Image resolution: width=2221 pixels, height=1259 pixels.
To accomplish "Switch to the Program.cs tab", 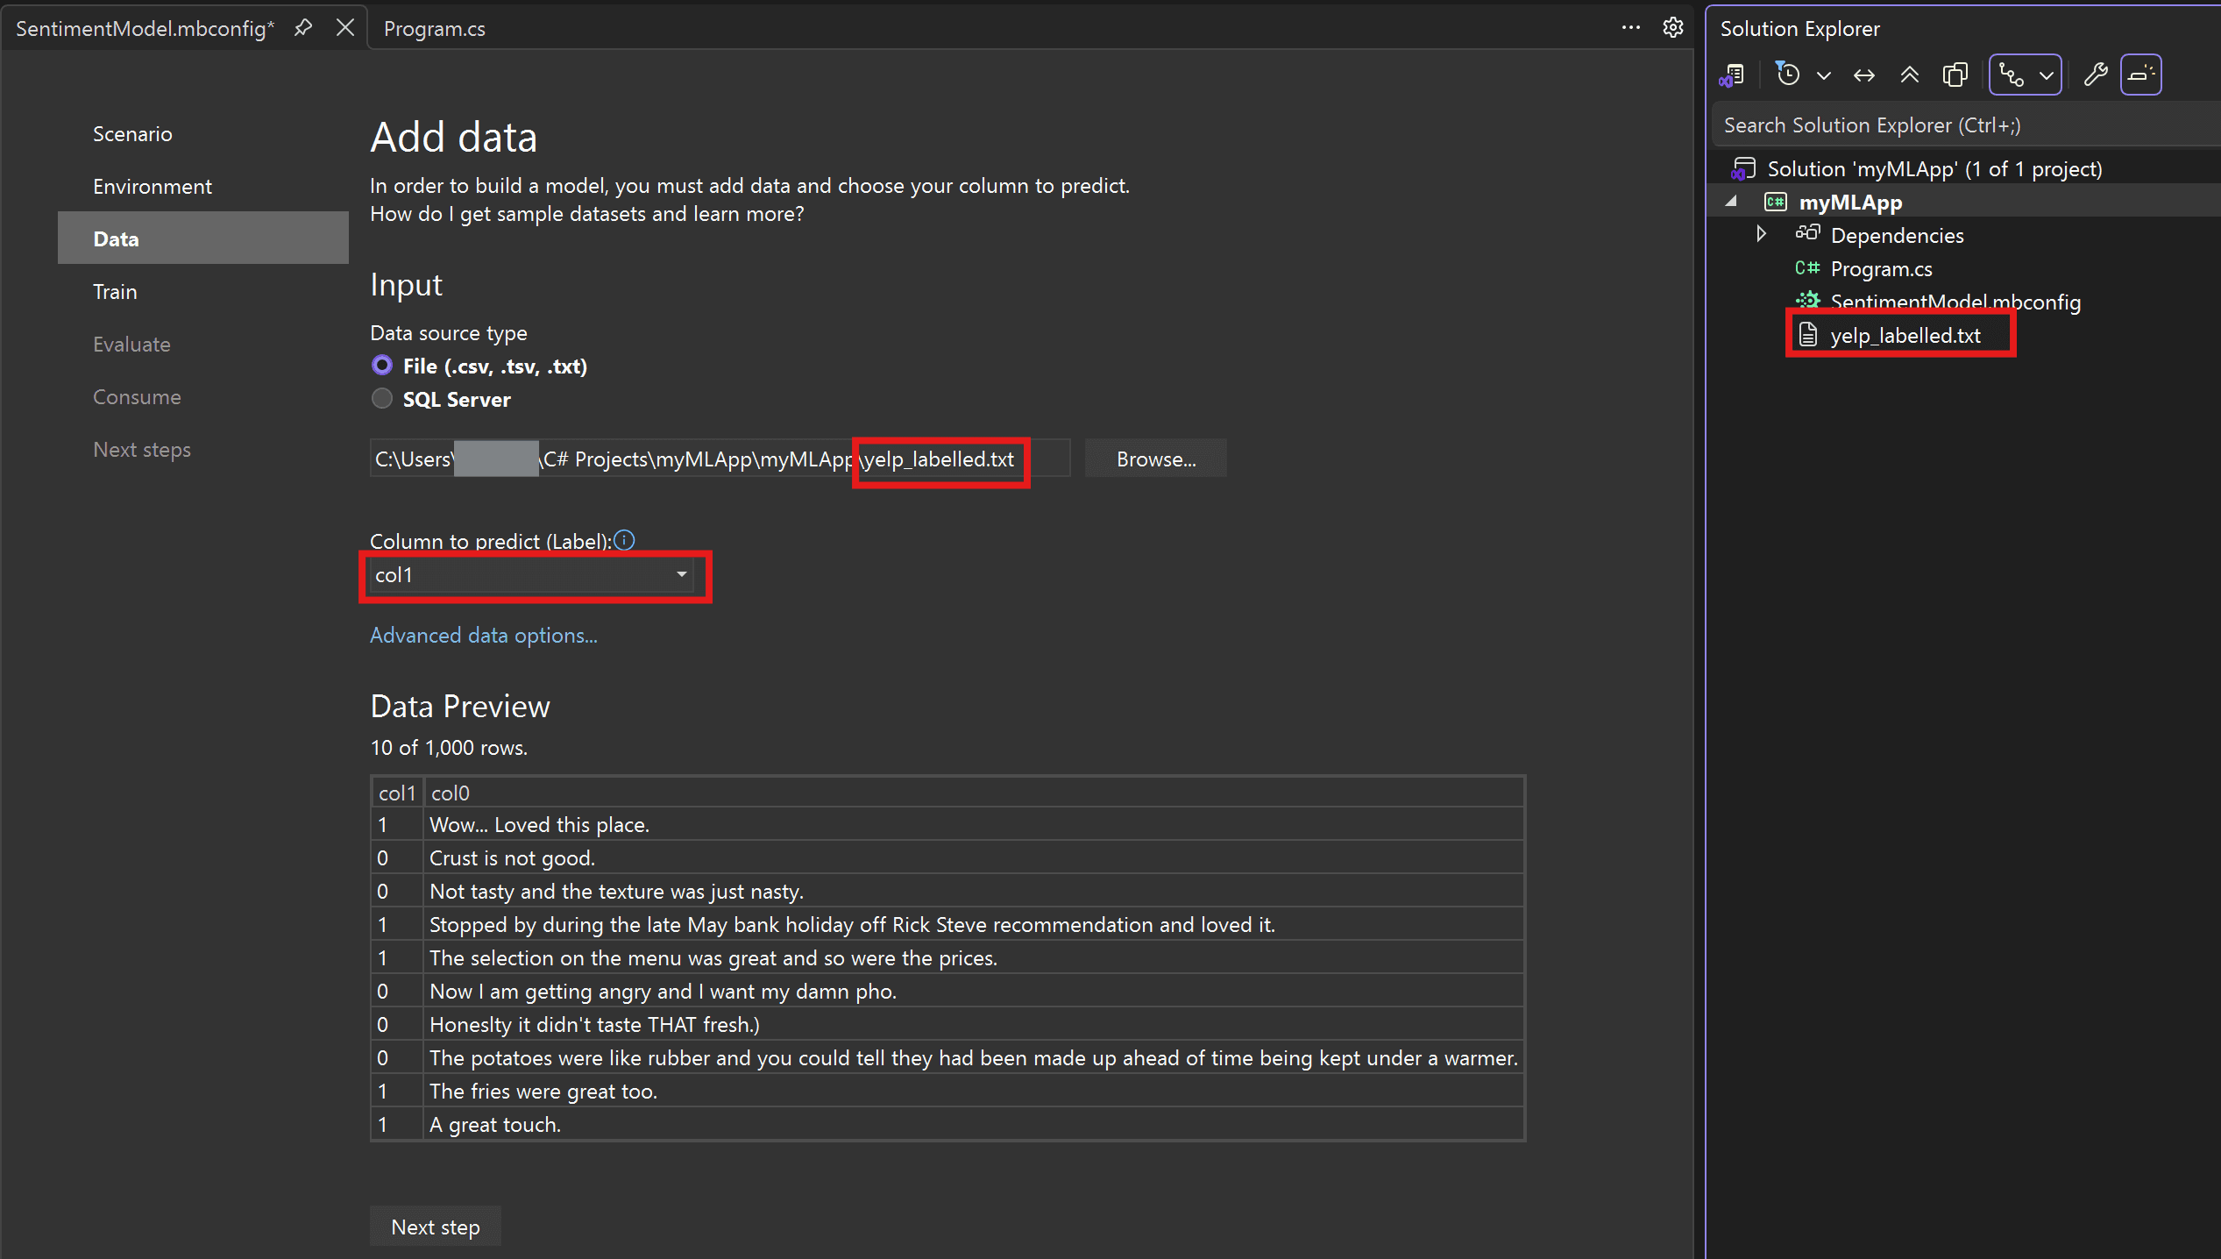I will coord(435,29).
